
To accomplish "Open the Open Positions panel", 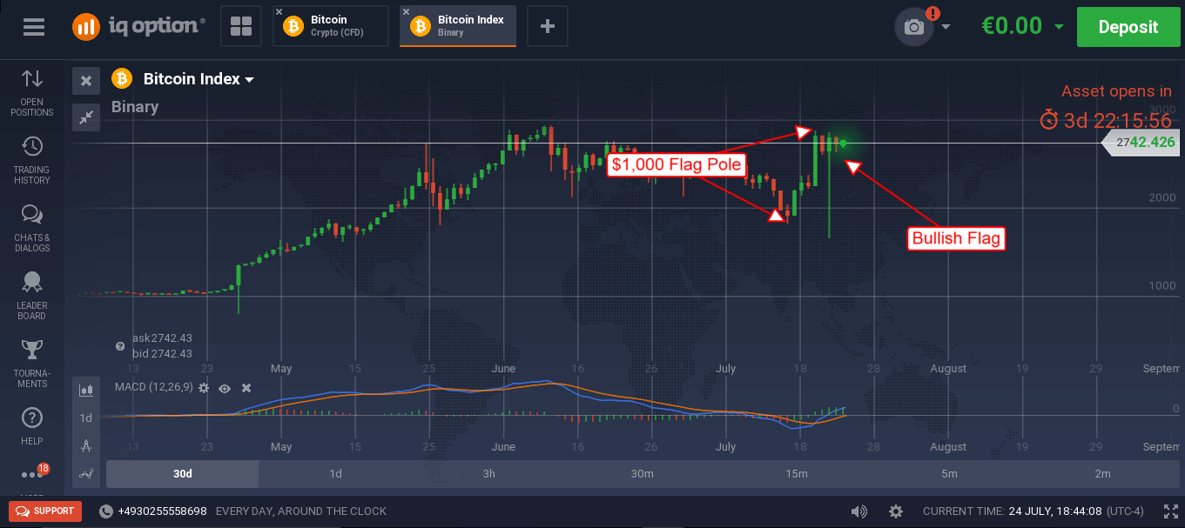I will click(x=32, y=93).
